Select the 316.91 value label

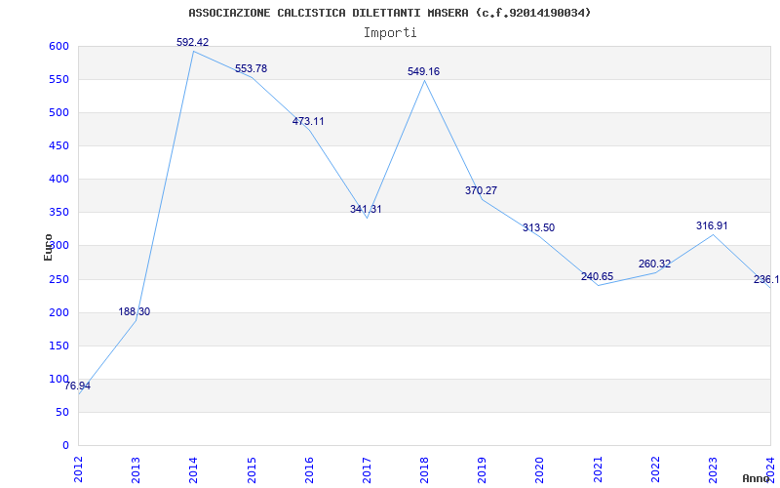712,226
